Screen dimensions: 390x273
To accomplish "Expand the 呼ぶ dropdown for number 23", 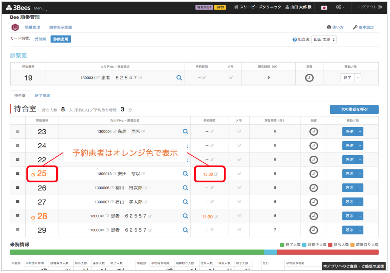I will pos(360,131).
